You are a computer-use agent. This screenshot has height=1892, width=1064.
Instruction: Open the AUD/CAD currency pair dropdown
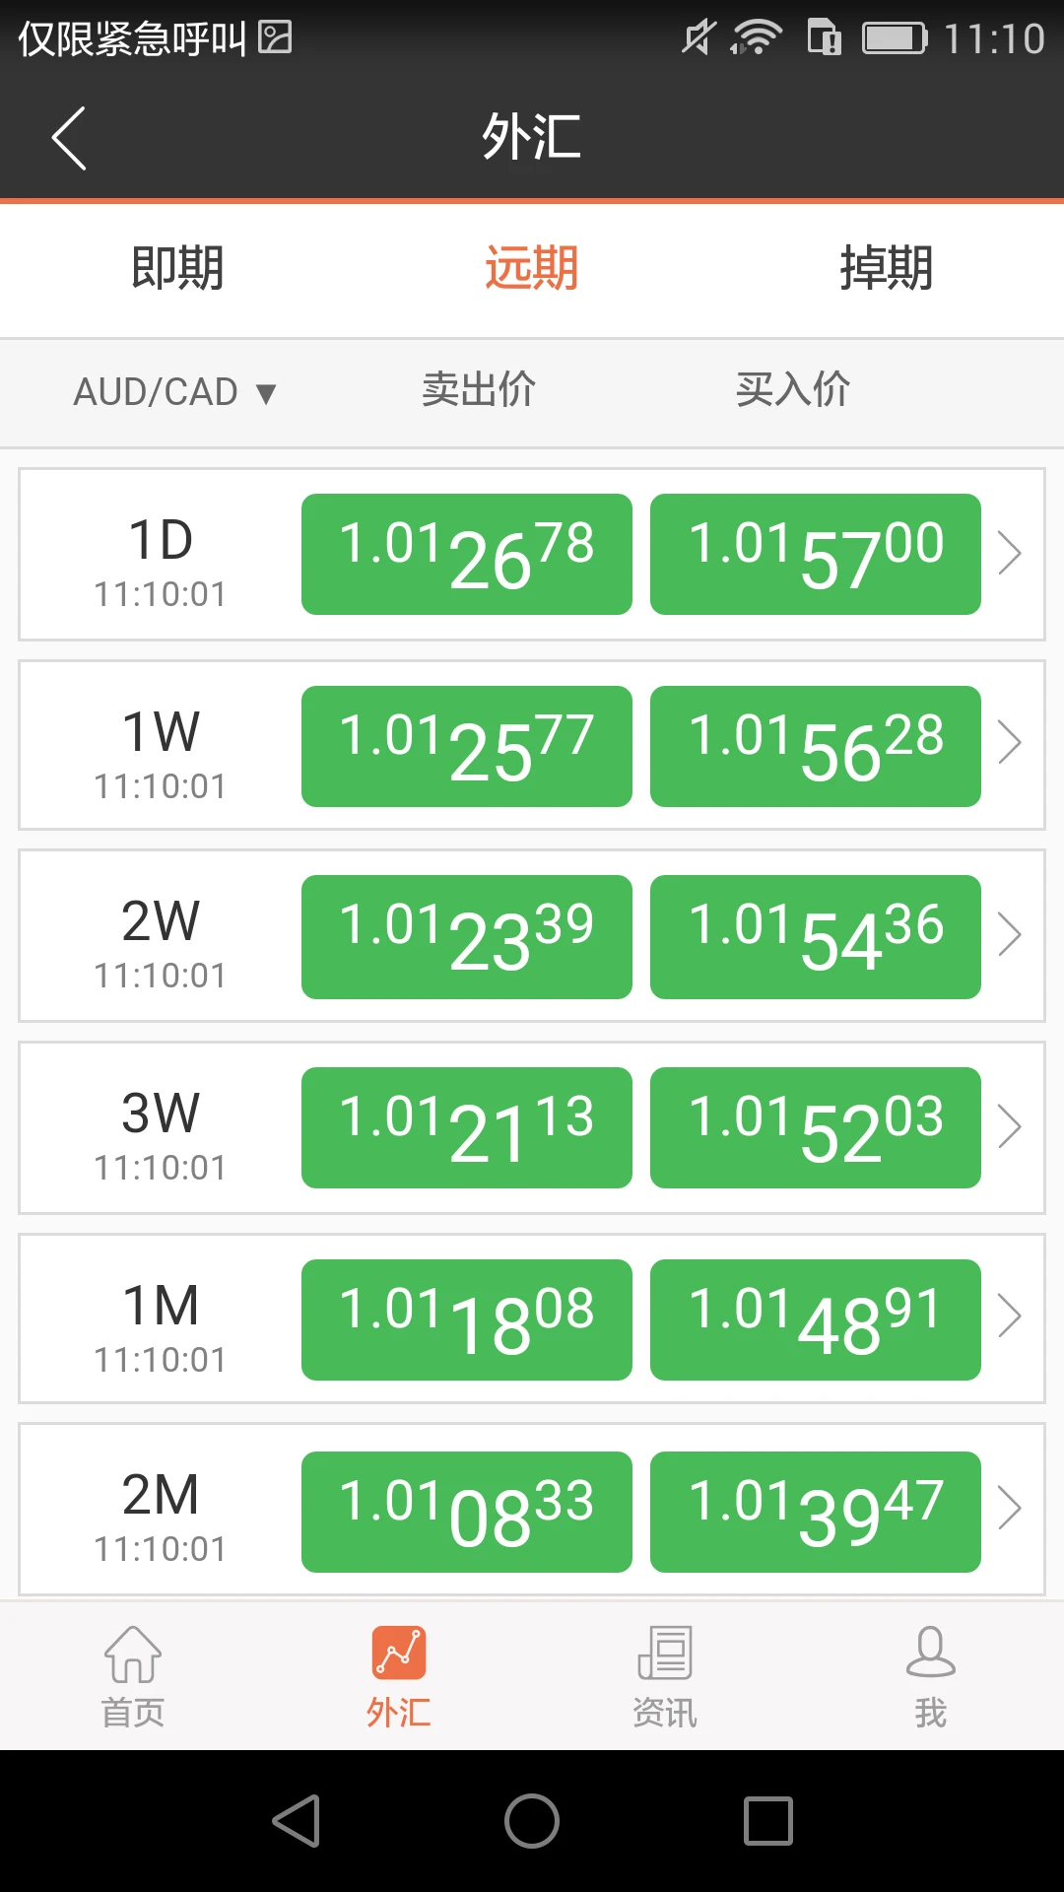point(175,392)
